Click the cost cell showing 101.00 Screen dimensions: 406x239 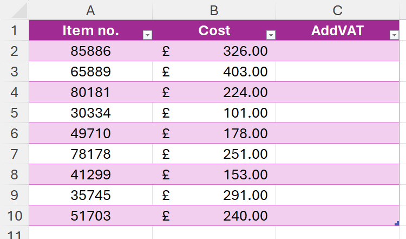click(x=214, y=113)
